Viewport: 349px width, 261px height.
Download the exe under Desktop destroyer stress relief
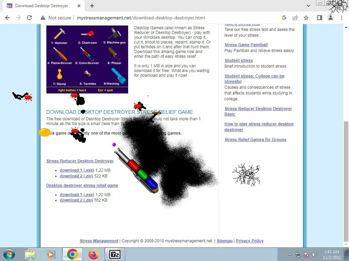point(77,195)
